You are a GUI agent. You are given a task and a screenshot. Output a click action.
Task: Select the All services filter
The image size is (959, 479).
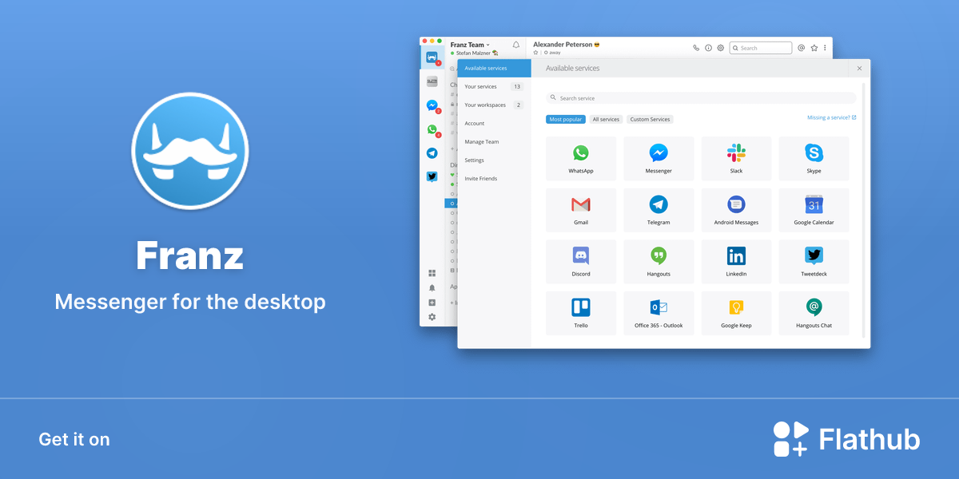[606, 119]
